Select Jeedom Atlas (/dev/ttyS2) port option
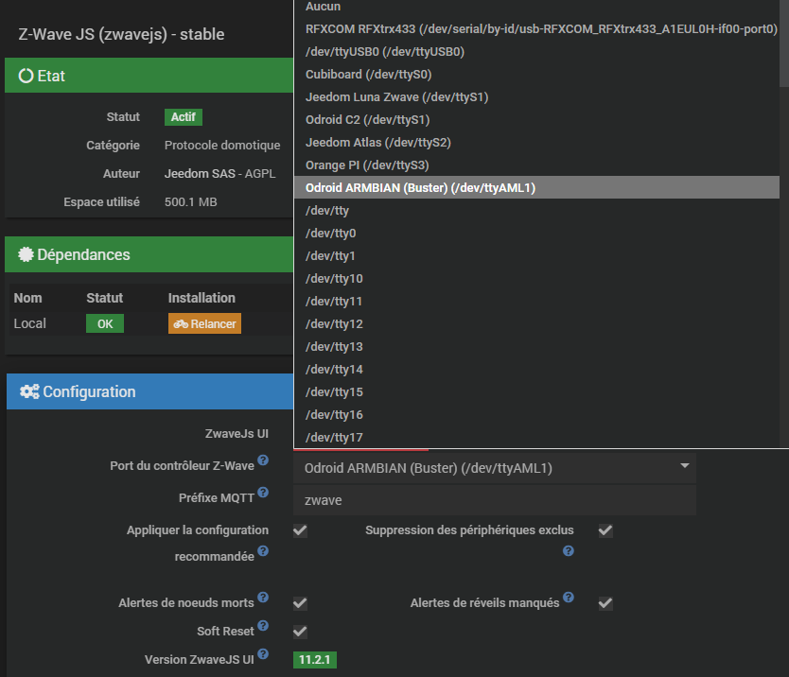This screenshot has height=677, width=789. click(x=377, y=143)
